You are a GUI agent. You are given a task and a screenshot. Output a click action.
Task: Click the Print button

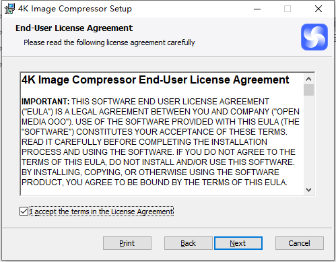(x=127, y=243)
